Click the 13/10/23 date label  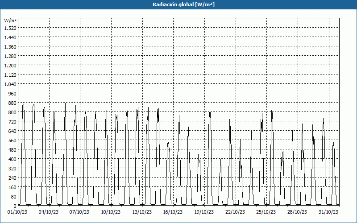click(142, 212)
